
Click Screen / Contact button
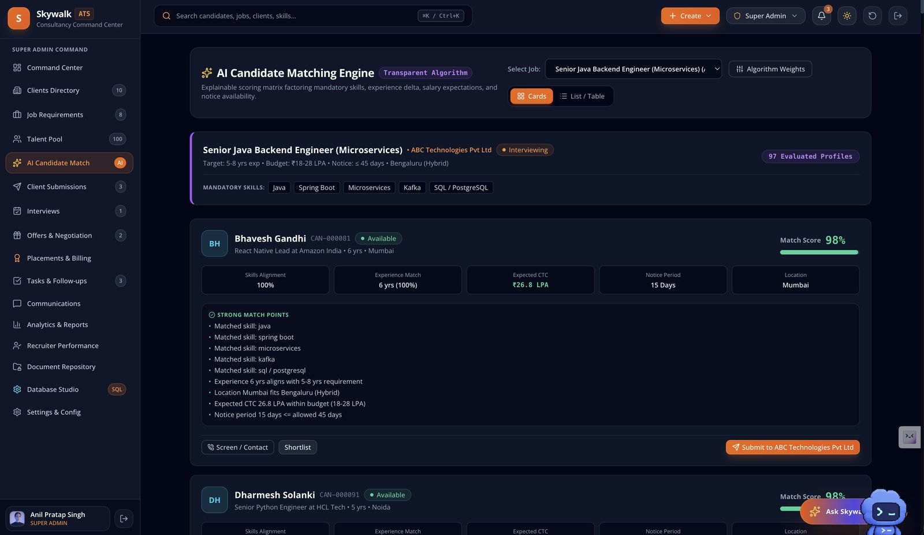point(237,447)
